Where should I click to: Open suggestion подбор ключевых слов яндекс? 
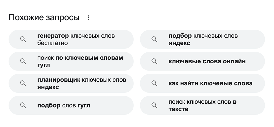203,39
